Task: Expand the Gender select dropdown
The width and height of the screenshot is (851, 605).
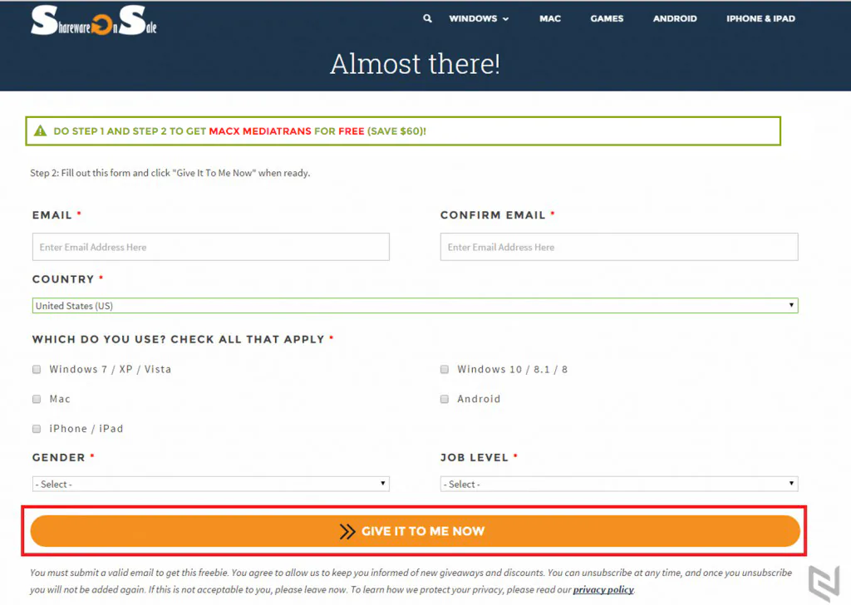Action: coord(210,484)
